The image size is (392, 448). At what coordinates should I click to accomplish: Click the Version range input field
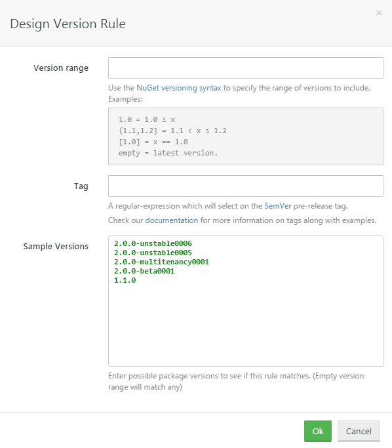pyautogui.click(x=246, y=68)
